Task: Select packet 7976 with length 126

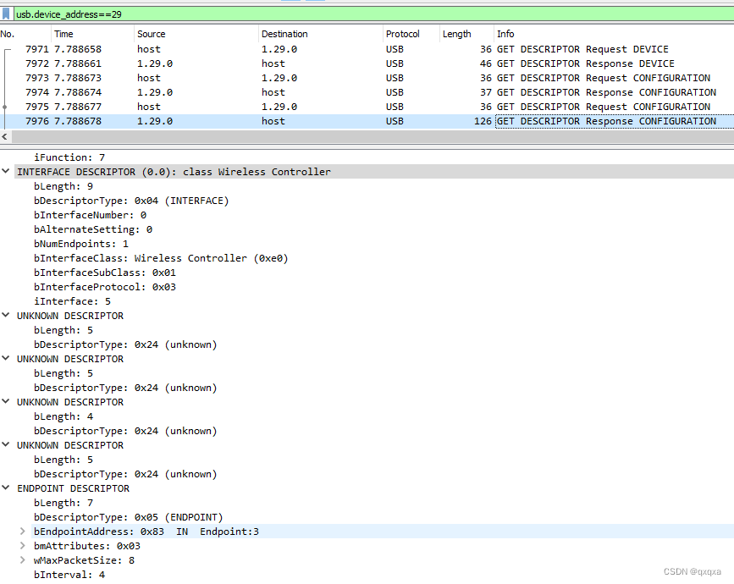Action: [x=367, y=122]
